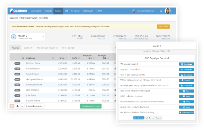Click the 7241 employee badge

tap(17, 90)
